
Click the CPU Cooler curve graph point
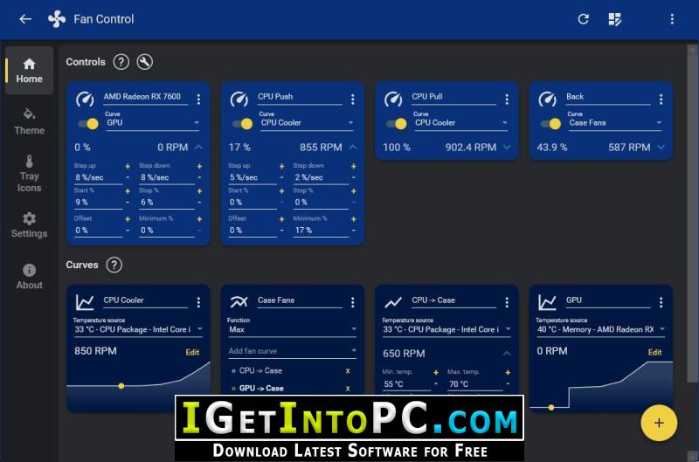point(121,386)
